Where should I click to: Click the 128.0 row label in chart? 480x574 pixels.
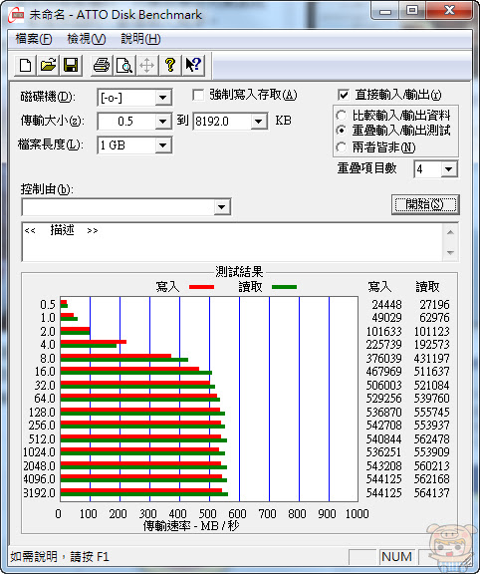42,413
